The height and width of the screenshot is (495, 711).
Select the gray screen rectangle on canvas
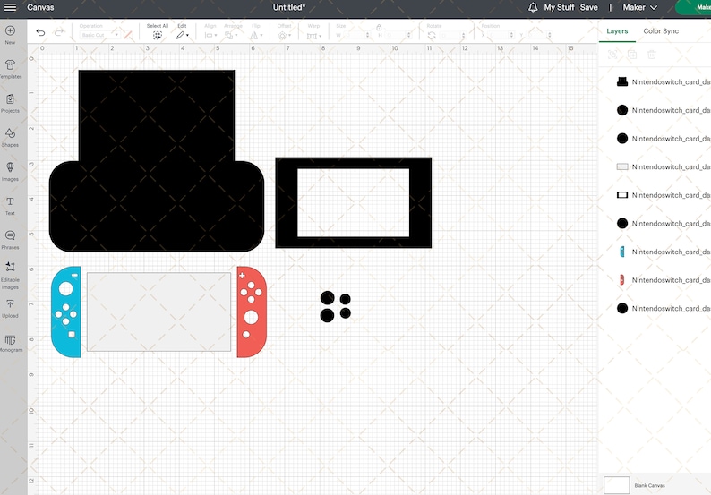coord(158,312)
